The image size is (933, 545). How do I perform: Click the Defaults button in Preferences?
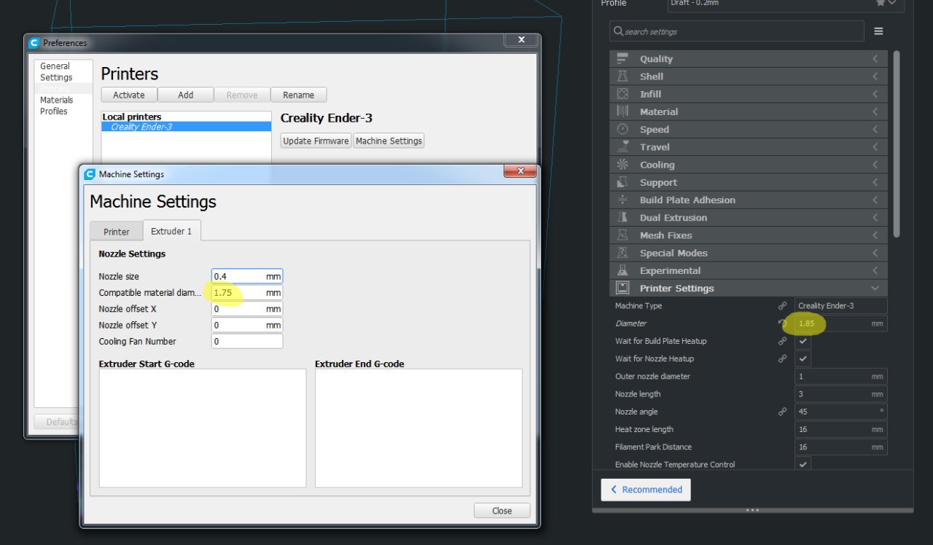58,422
